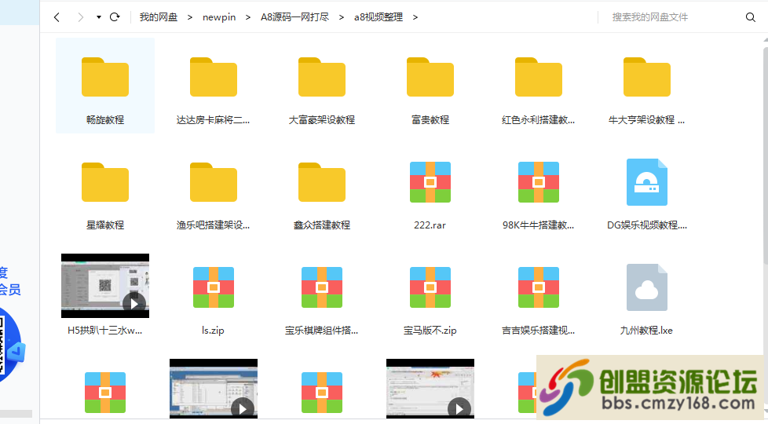Screen dimensions: 768x424
Task: Open the 渔乐吧搭建架设... folder icon
Action: pyautogui.click(x=214, y=182)
